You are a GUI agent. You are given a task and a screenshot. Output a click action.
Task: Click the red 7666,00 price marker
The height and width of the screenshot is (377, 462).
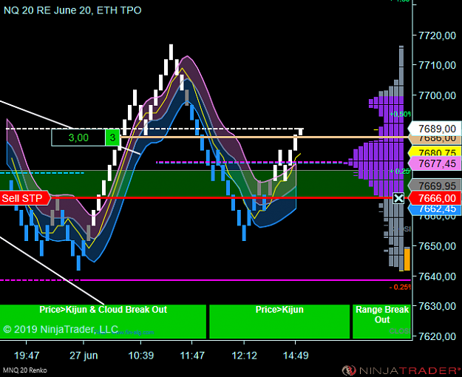(435, 198)
